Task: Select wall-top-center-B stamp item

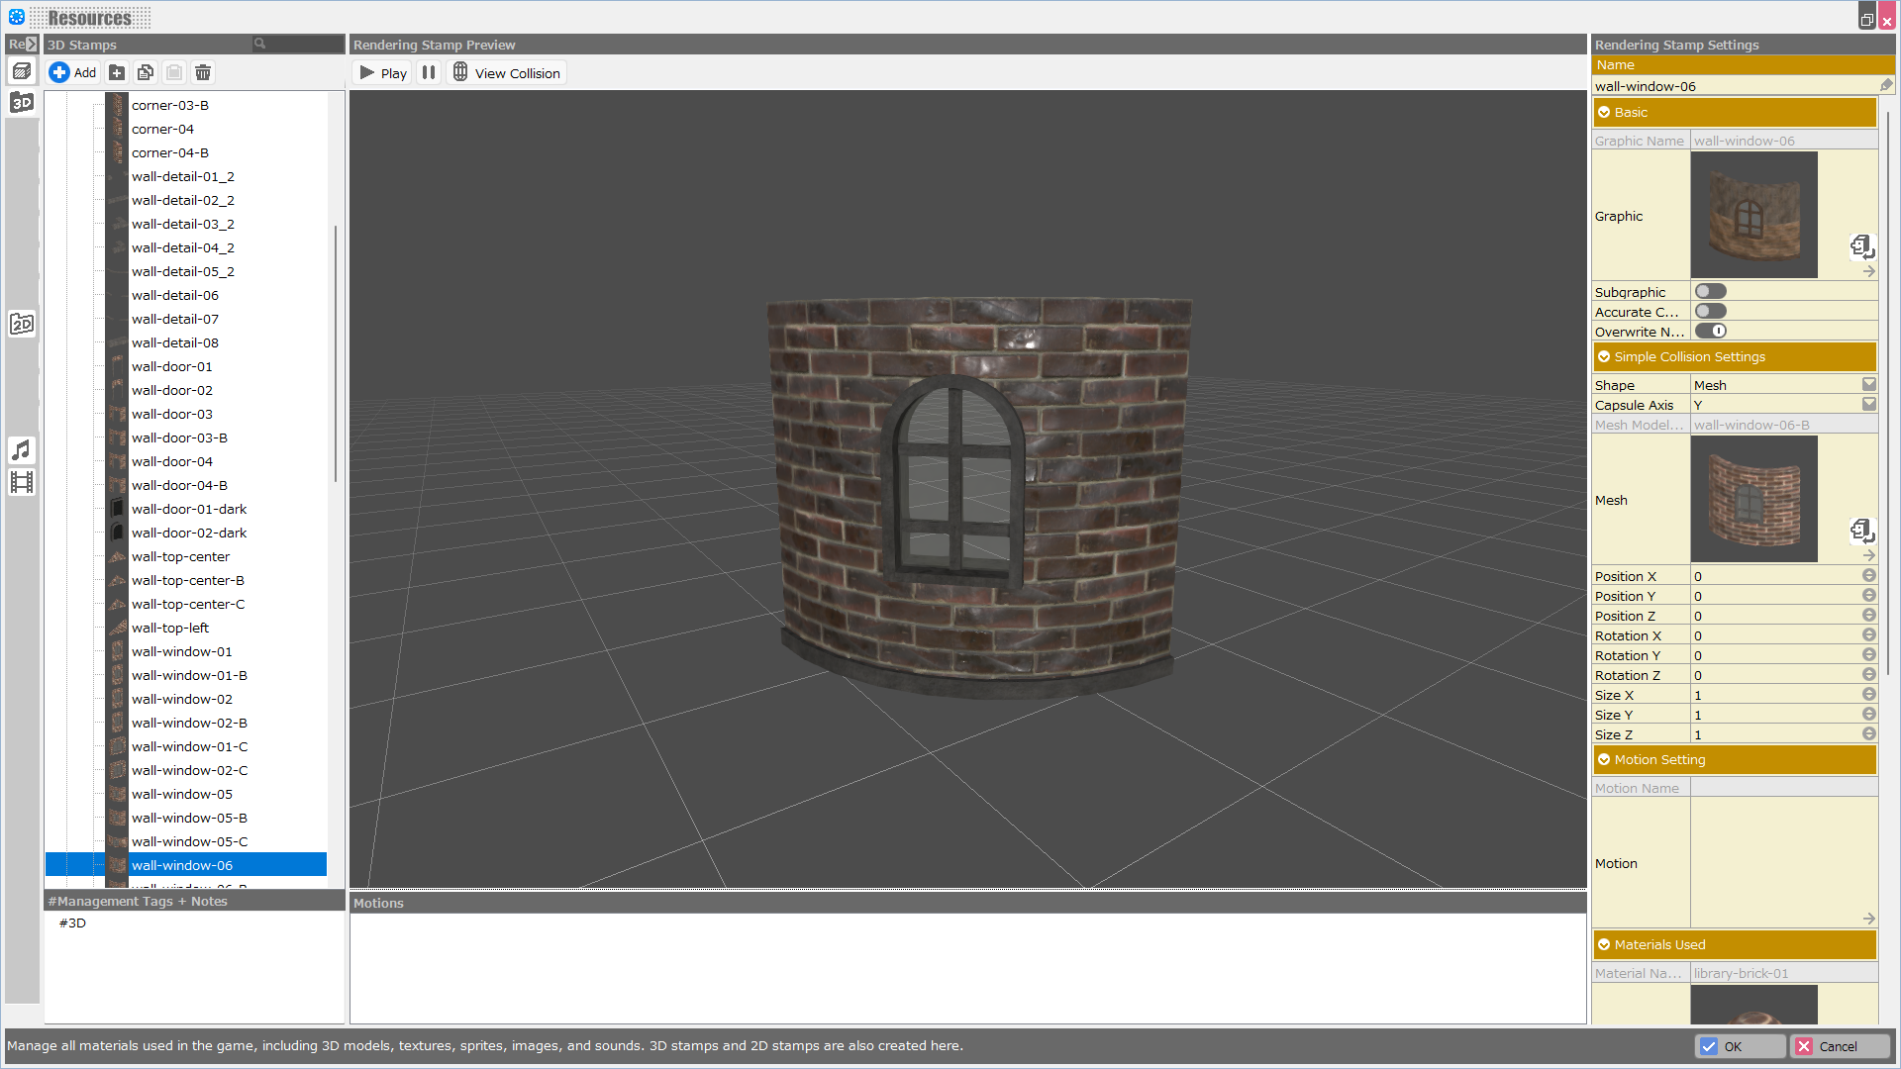Action: [188, 580]
